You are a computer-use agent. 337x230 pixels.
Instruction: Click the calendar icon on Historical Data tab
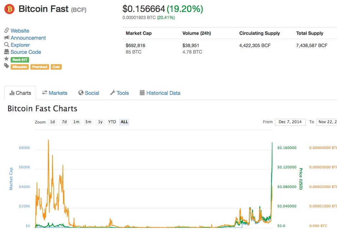coord(142,93)
